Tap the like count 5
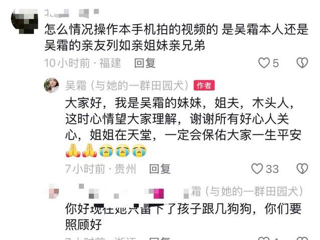The height and width of the screenshot is (240, 320). [276, 63]
